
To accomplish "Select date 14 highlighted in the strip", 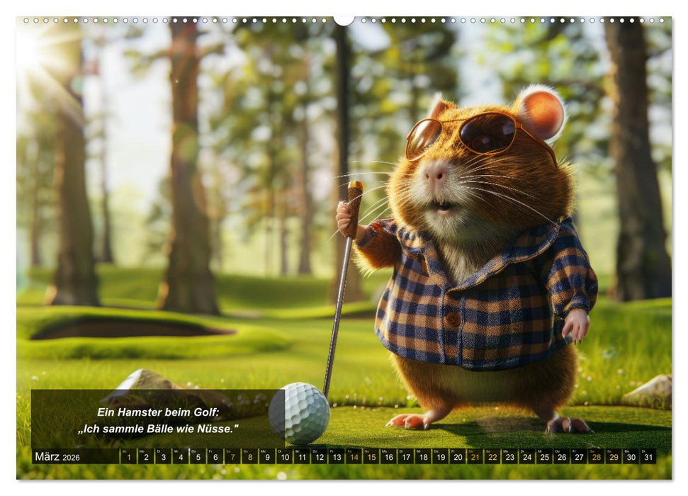I will pyautogui.click(x=353, y=457).
